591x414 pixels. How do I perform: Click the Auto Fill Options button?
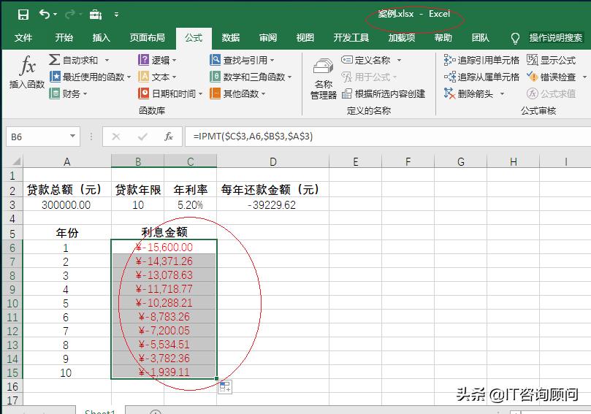pos(225,387)
